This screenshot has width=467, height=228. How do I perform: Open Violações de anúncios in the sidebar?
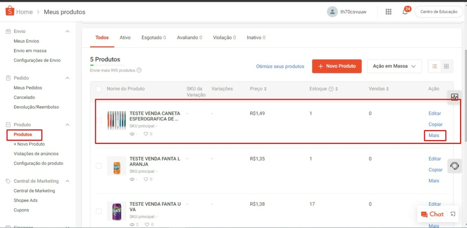(x=36, y=154)
